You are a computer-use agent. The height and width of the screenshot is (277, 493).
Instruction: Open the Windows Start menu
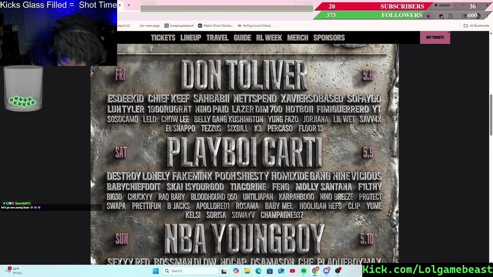[156, 271]
